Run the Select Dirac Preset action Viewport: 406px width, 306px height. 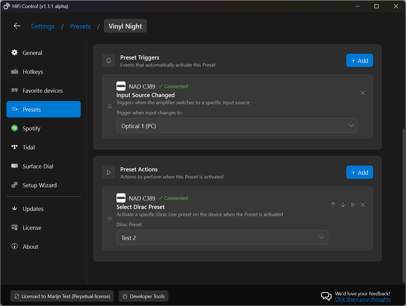[x=353, y=205]
